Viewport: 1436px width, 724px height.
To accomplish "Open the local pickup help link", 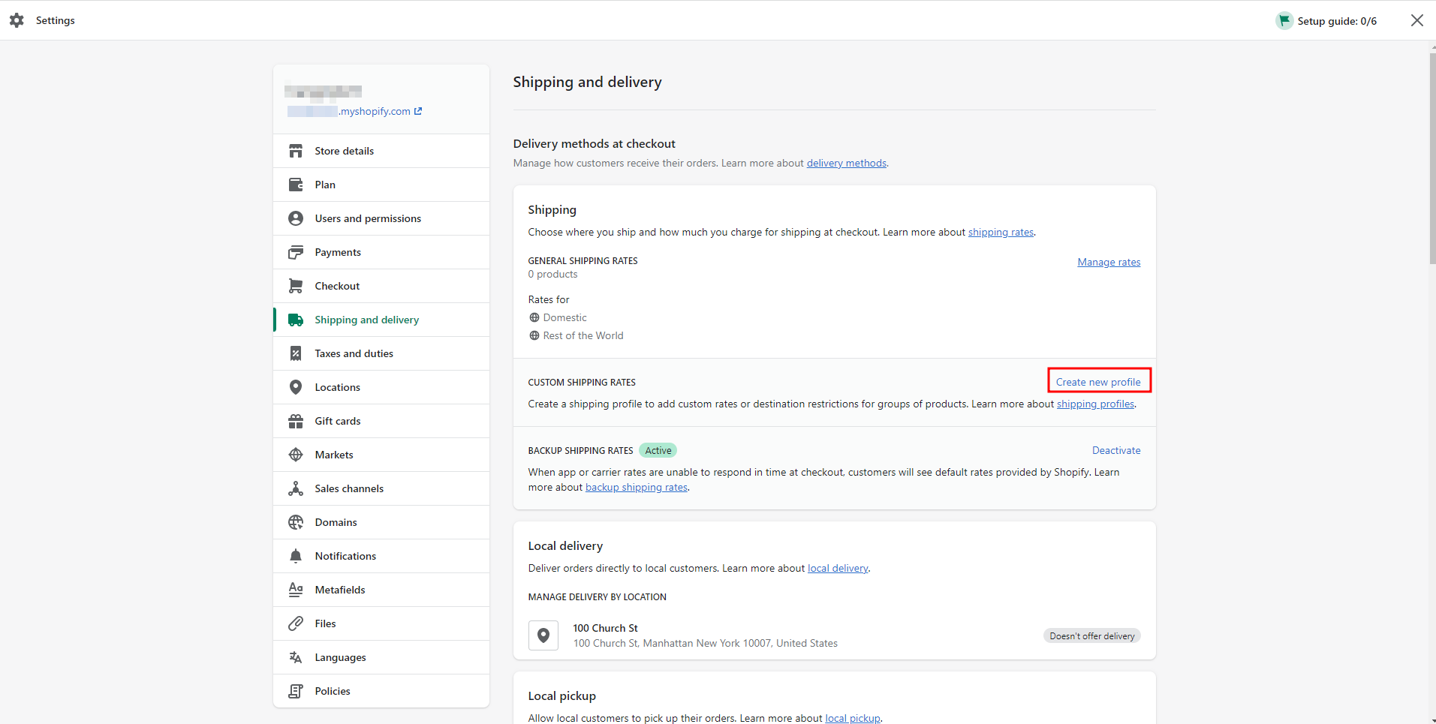I will tap(853, 718).
